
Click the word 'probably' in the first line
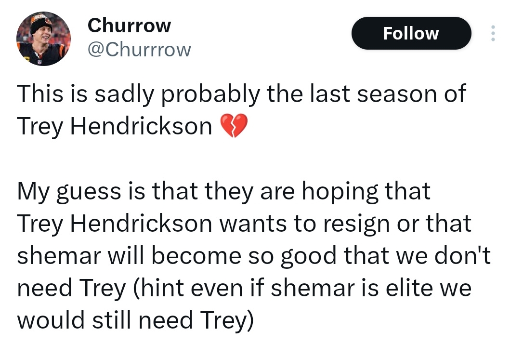tap(211, 94)
